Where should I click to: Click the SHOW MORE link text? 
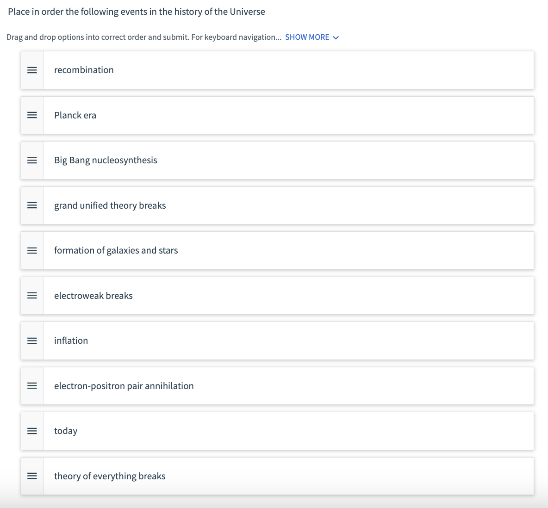click(307, 37)
